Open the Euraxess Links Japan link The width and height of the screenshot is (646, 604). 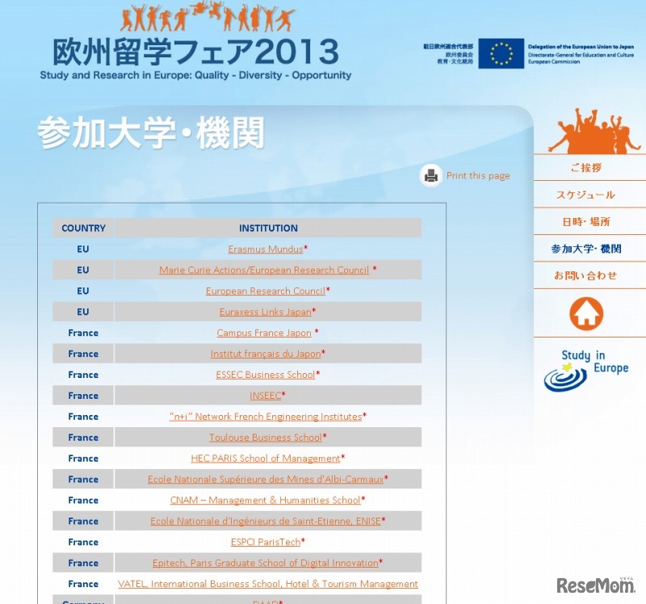pyautogui.click(x=266, y=312)
